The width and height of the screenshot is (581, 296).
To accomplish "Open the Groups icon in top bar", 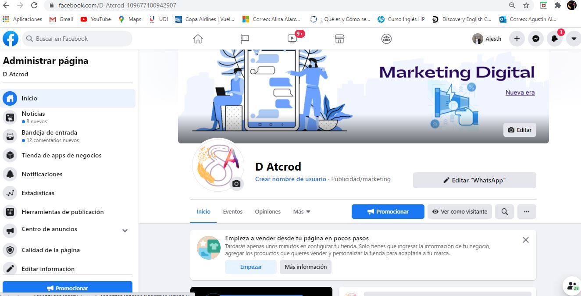I will tap(386, 39).
